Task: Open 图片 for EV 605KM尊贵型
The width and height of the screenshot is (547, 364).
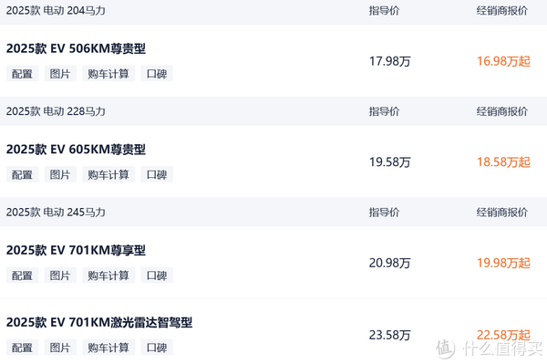Action: pyautogui.click(x=60, y=174)
